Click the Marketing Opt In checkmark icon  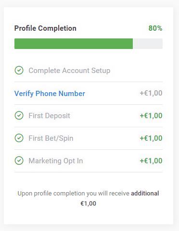(19, 160)
